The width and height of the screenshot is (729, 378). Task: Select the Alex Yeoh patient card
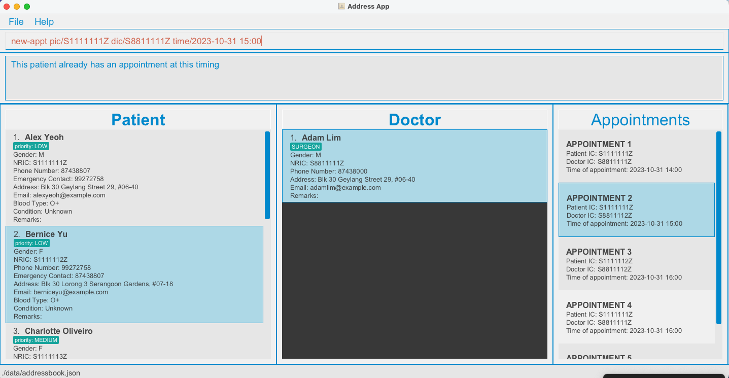(x=134, y=178)
